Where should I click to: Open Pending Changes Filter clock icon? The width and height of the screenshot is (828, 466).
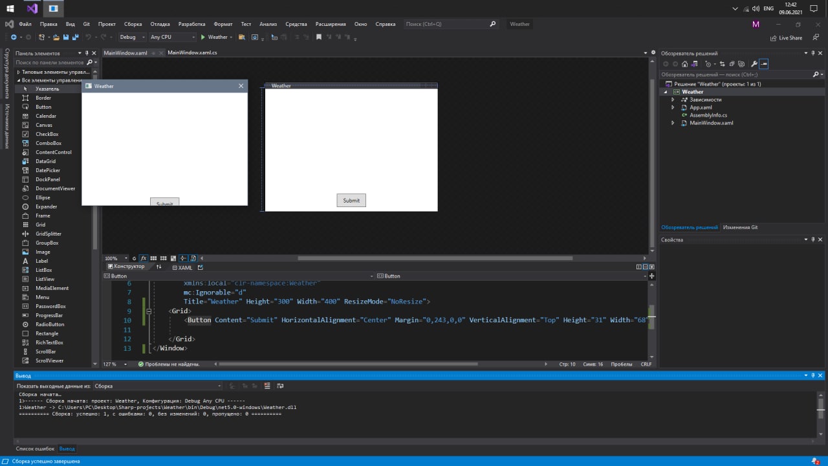(x=708, y=63)
